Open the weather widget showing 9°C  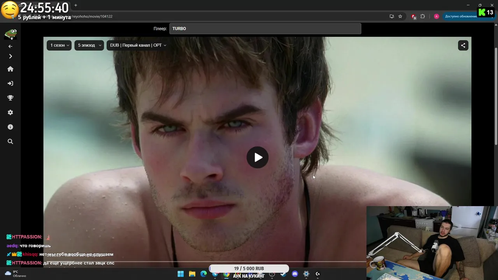(x=16, y=274)
